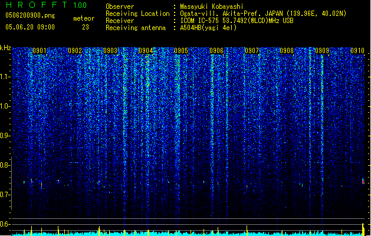Click the 0.8 frequency axis label
The image size is (371, 236).
5,165
